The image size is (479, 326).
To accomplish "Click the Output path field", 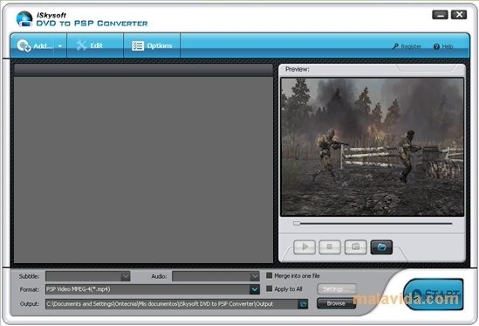I will click(171, 303).
